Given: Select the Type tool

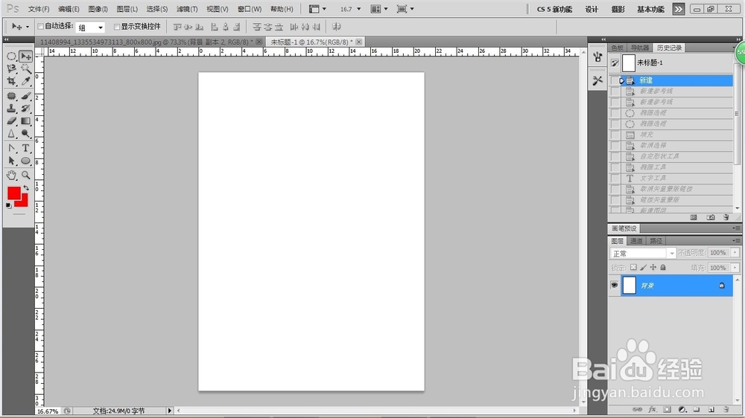Looking at the screenshot, I should [25, 149].
